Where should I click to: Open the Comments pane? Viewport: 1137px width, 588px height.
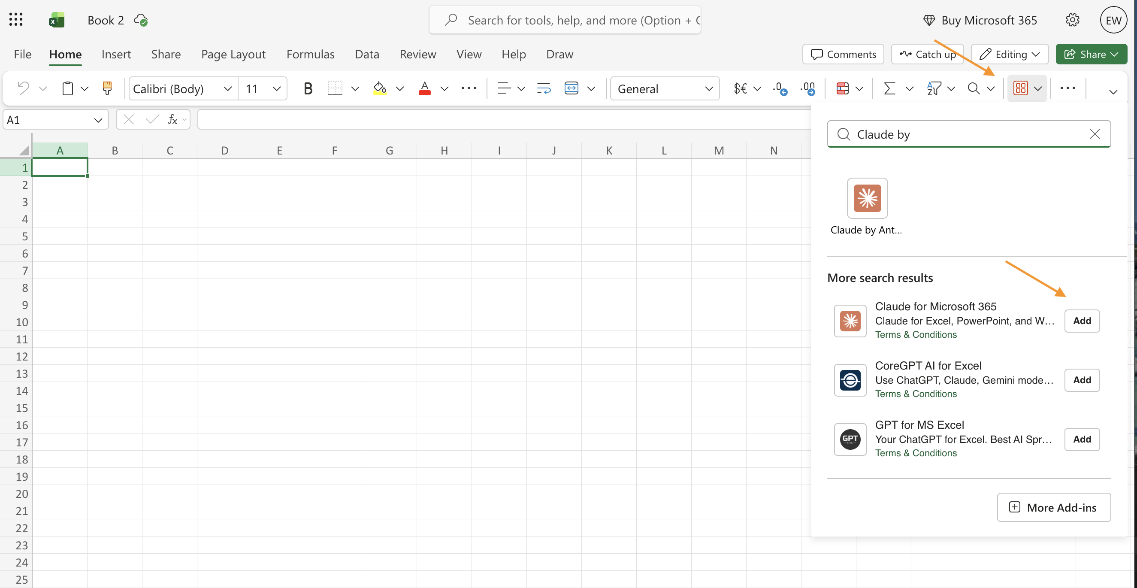[843, 54]
